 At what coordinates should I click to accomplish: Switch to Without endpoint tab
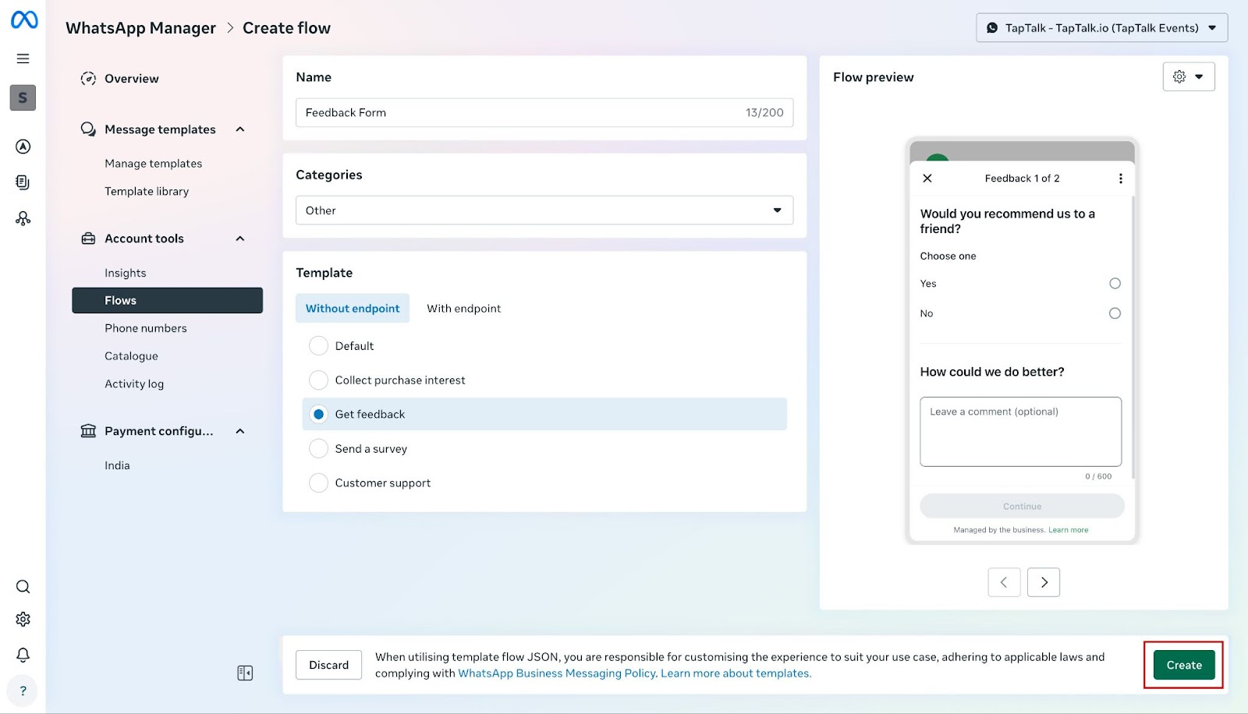[x=353, y=309]
